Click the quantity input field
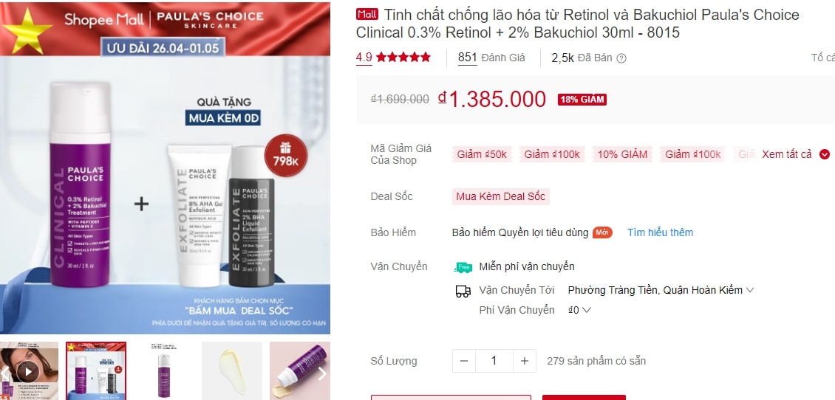 (494, 361)
